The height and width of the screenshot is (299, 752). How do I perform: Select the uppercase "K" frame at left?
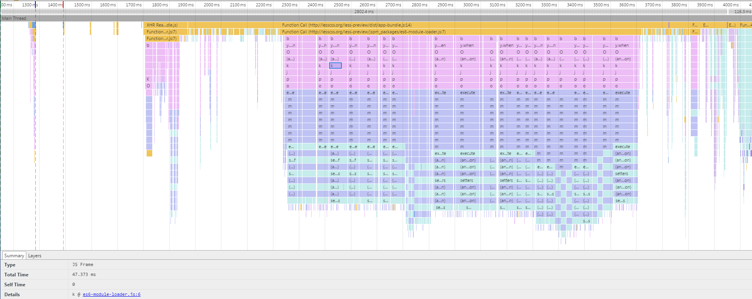coord(148,79)
